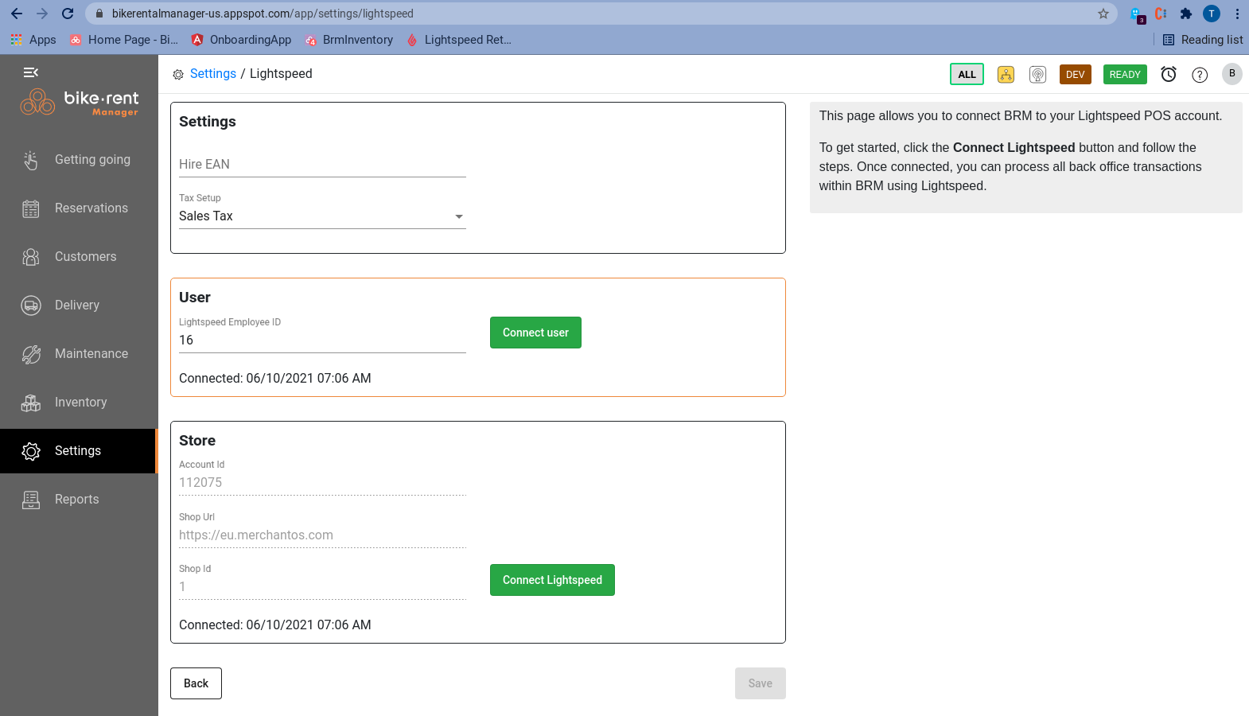Click the Account Id field
The height and width of the screenshot is (716, 1249).
click(x=322, y=483)
